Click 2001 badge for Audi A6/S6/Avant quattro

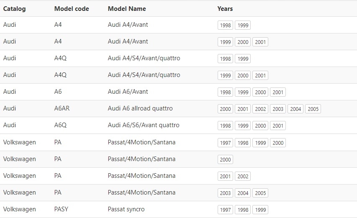pyautogui.click(x=278, y=126)
